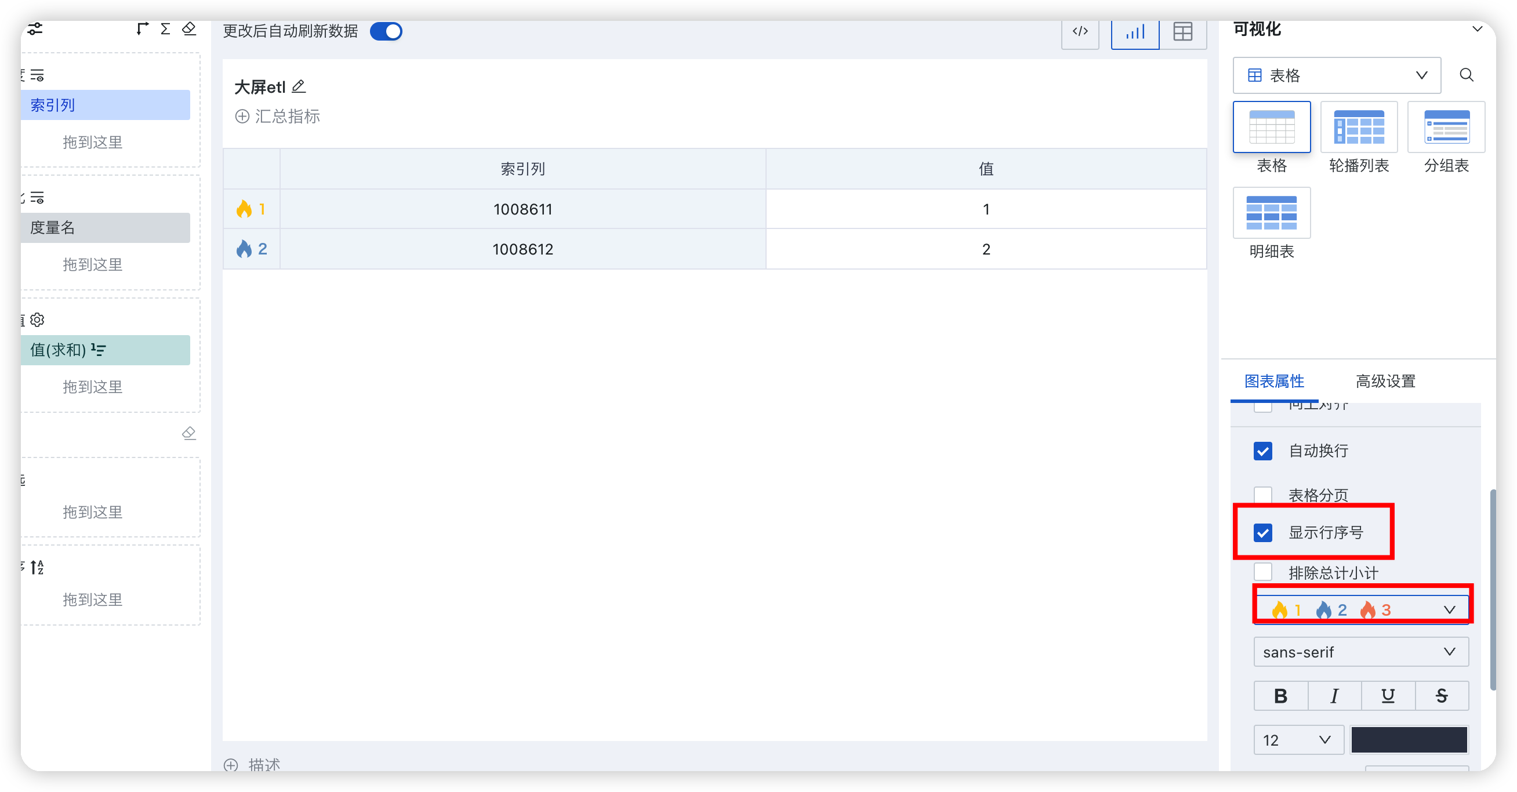
Task: Click row number 2 flame cell
Action: pyautogui.click(x=252, y=249)
